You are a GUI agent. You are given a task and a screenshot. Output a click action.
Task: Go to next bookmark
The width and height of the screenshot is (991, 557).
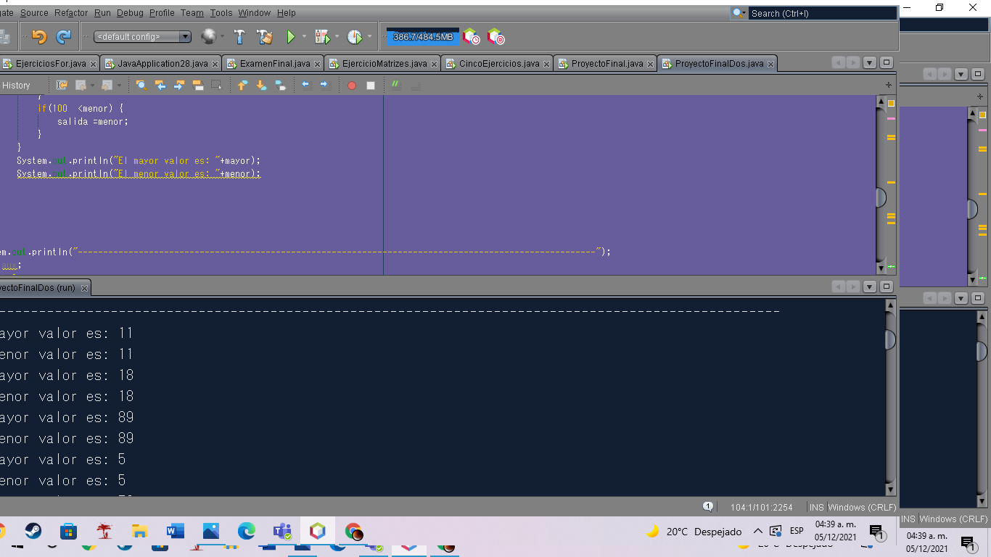(x=262, y=85)
